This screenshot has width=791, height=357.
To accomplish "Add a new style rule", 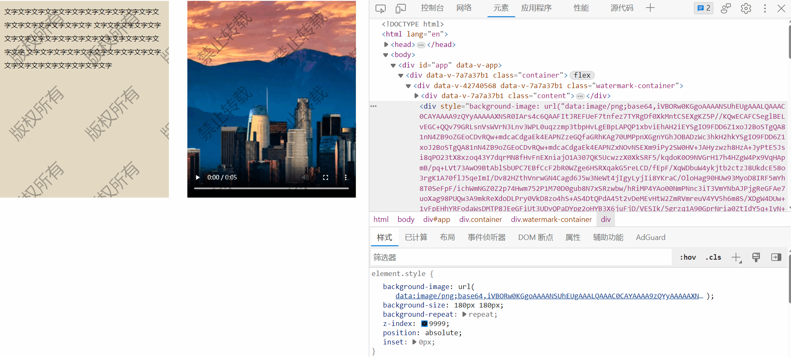I will tap(736, 258).
